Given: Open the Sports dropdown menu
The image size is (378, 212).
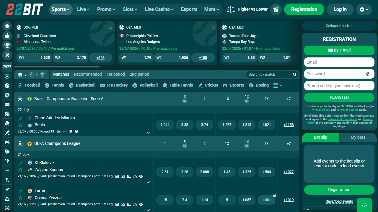Looking at the screenshot, I should [61, 9].
